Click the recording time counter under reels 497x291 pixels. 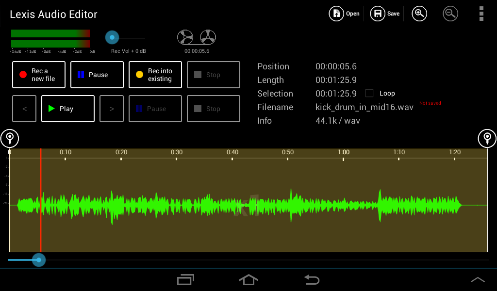[x=197, y=51]
